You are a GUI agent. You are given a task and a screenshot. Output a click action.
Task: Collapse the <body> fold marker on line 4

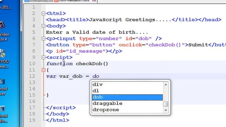click(x=43, y=26)
